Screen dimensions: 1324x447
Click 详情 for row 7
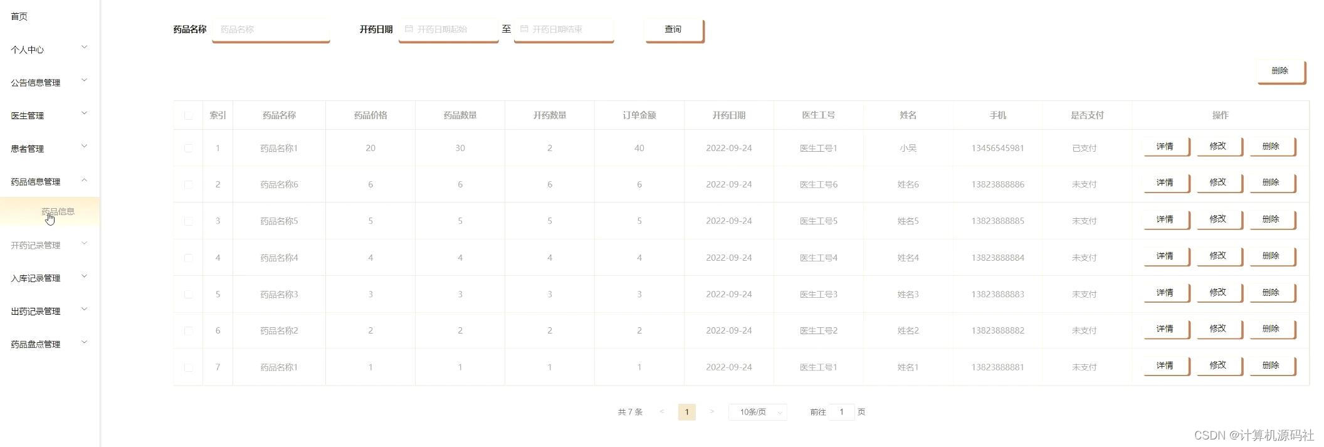[1166, 366]
